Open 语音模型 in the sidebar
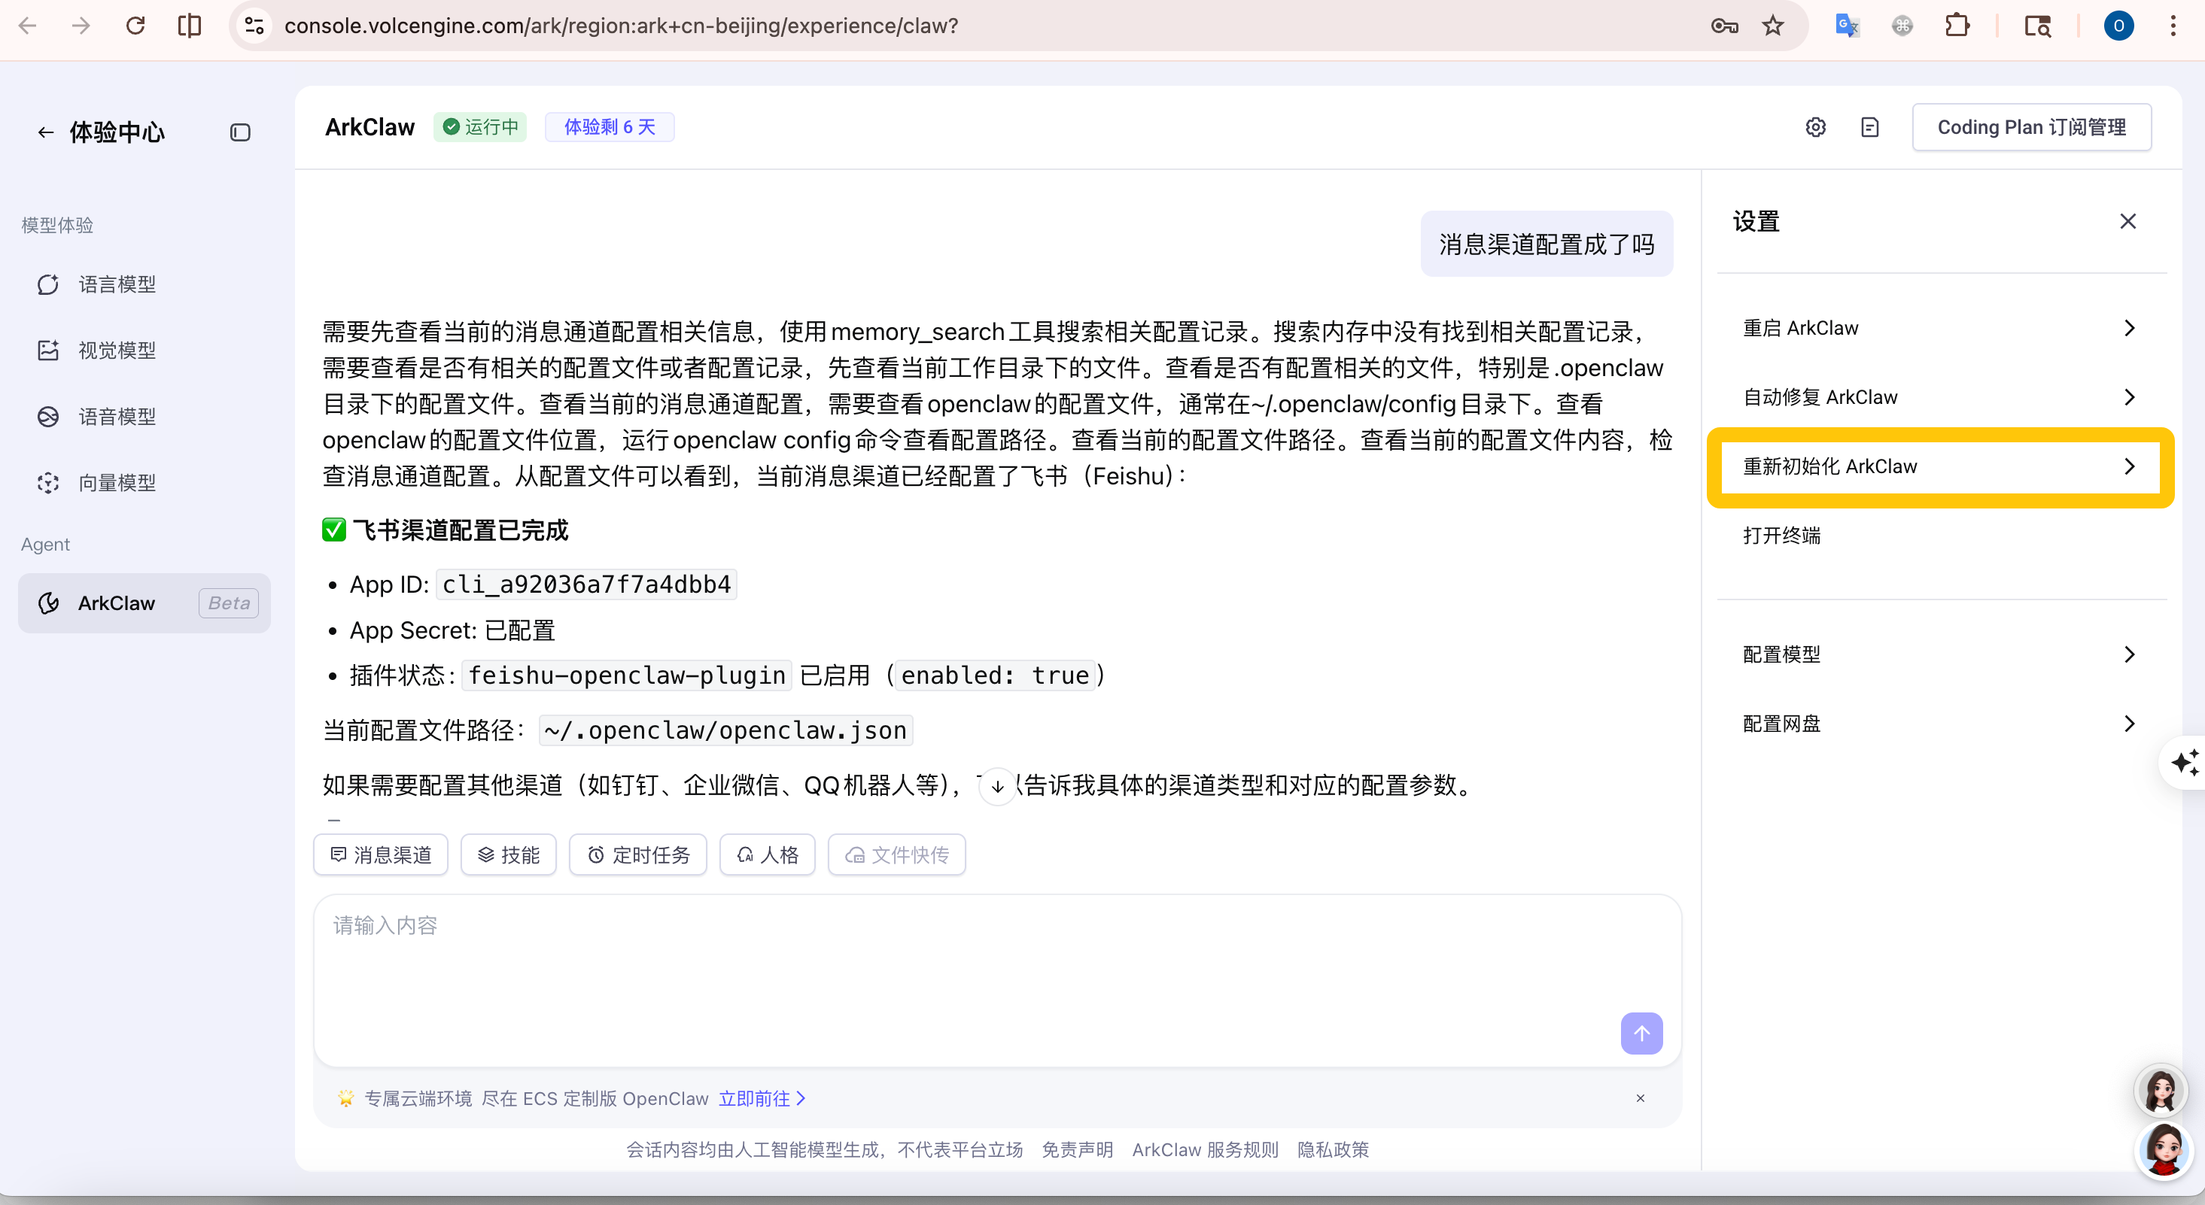Viewport: 2205px width, 1205px height. coord(144,417)
